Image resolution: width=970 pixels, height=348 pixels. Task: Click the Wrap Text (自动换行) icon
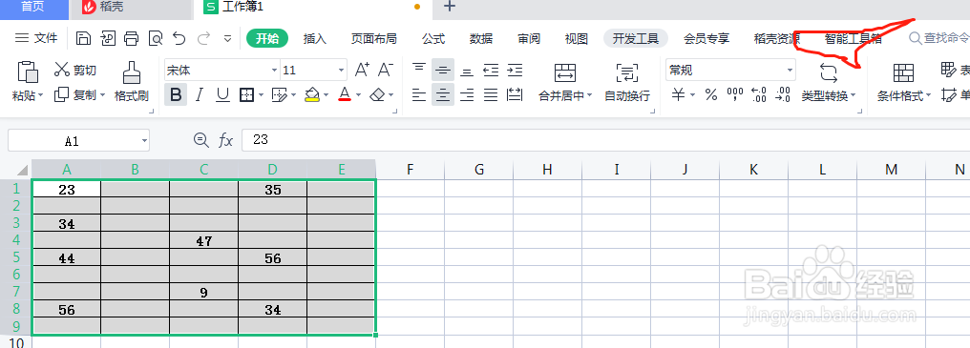(627, 72)
